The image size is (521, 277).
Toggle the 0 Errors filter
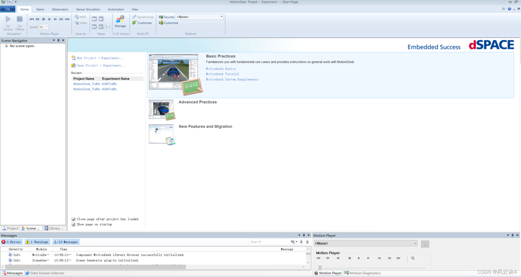point(11,242)
